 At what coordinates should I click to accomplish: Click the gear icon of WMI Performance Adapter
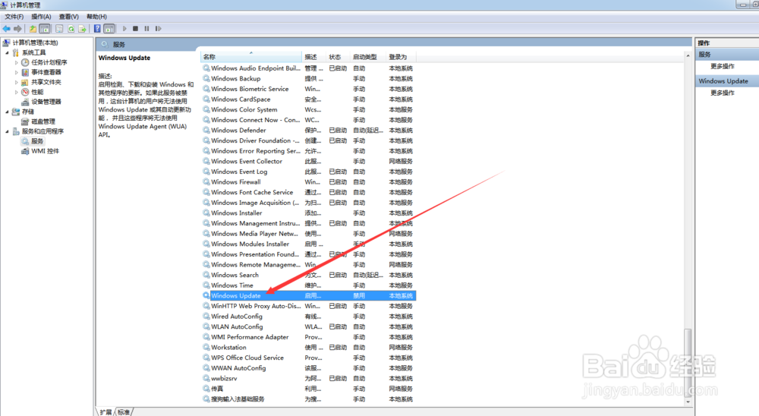pos(206,337)
